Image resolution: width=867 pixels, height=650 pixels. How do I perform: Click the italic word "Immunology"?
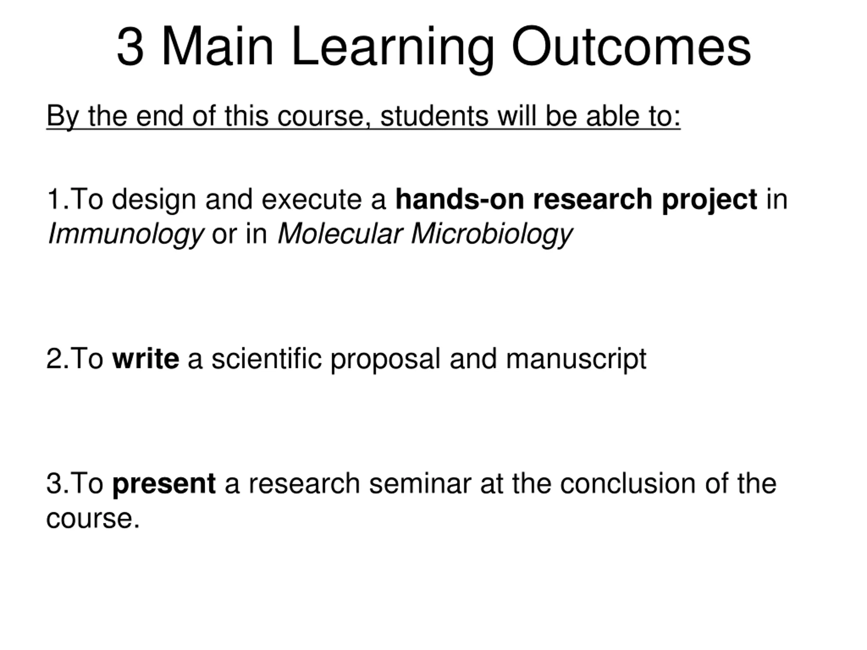[x=125, y=234]
